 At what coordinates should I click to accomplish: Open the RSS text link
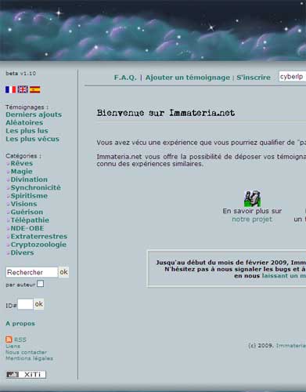click(20, 339)
